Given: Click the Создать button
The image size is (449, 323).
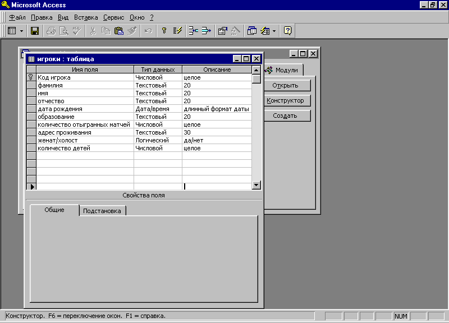Looking at the screenshot, I should point(287,116).
